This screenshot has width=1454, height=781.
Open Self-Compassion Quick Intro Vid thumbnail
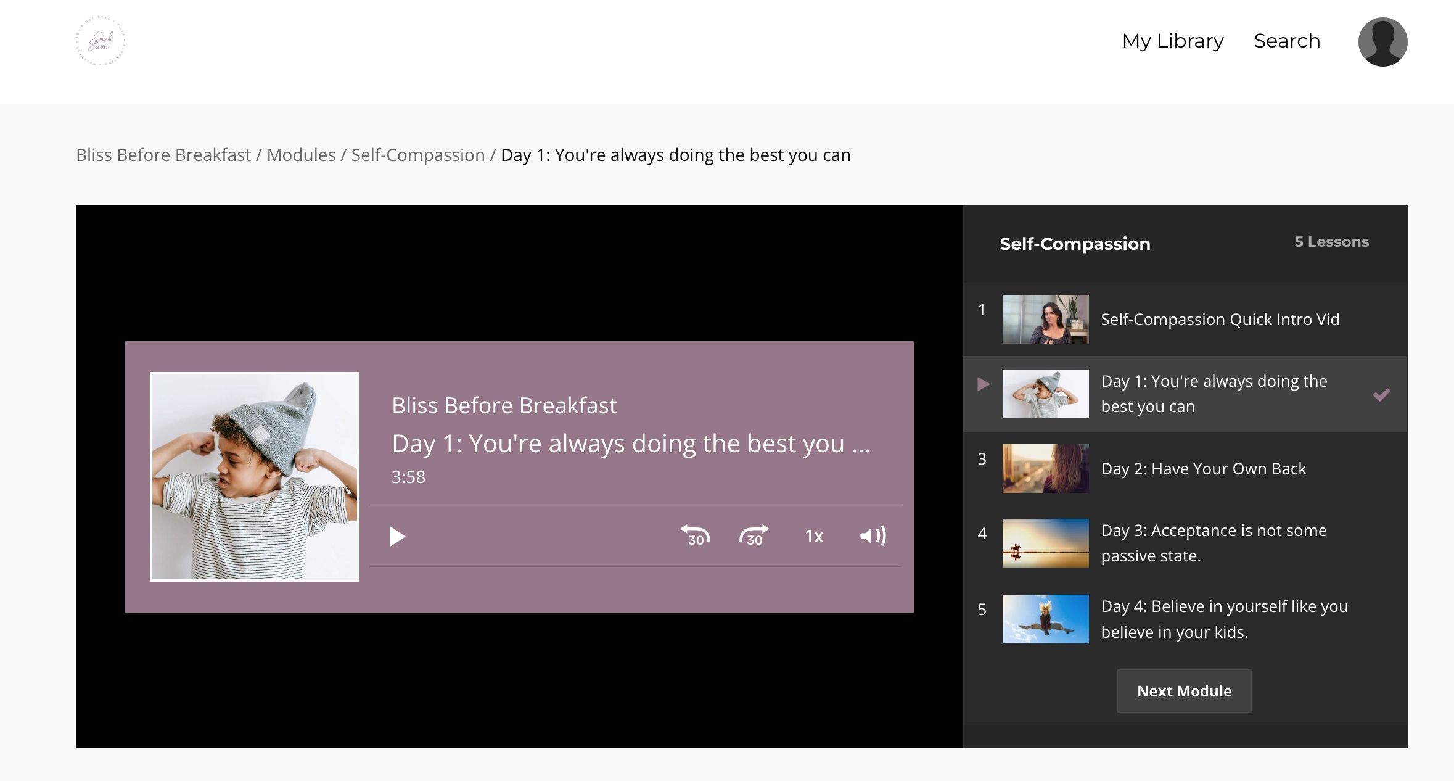[x=1045, y=319]
